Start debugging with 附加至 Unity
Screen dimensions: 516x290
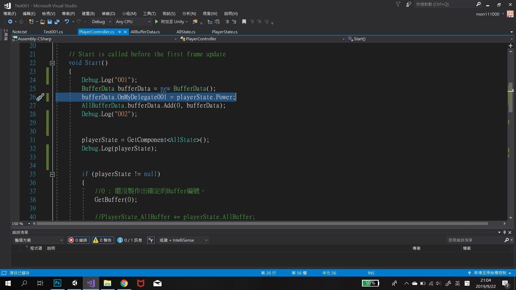[x=171, y=22]
